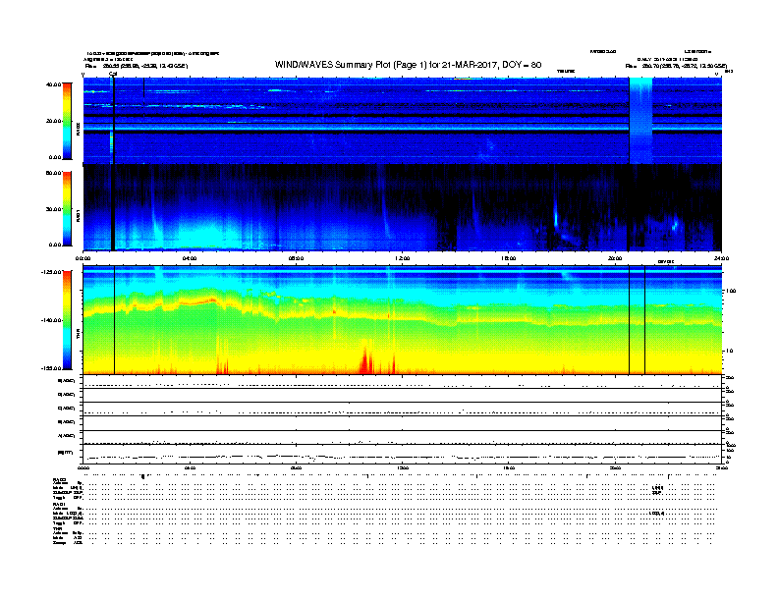
Task: Click '24:00' on the RAD1 time axis
Action: pos(721,258)
